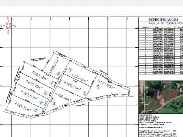Viewport: 183px width, 137px height.
Task: Click the ESPECIFICAÇÕES title
Action: click(x=163, y=19)
